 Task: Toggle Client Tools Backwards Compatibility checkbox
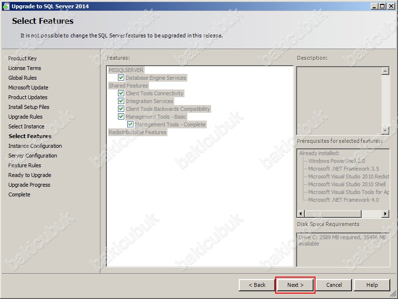coord(121,108)
